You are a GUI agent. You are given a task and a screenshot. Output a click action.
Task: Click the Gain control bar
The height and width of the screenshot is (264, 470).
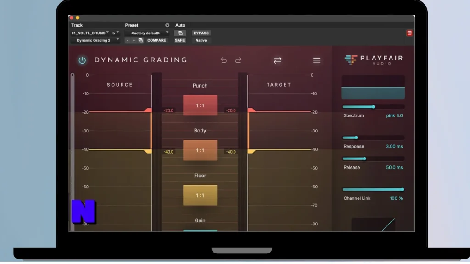tap(200, 231)
